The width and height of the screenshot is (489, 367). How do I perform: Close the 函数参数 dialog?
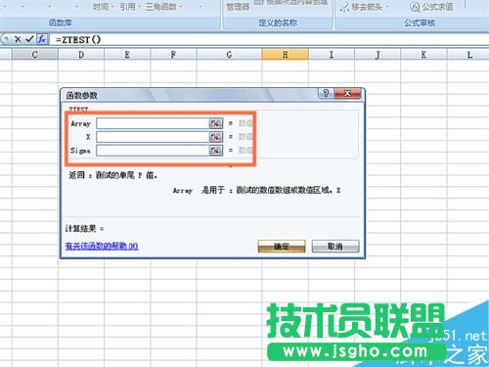347,94
